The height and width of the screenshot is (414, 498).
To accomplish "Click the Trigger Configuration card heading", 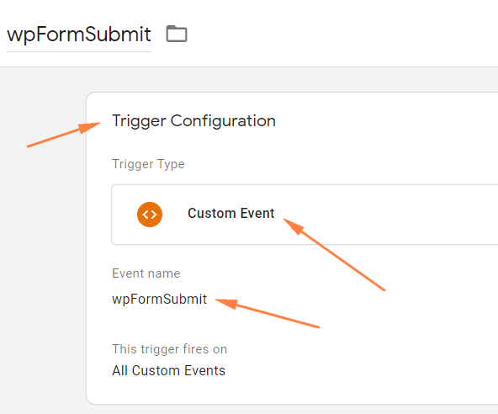I will tap(193, 121).
